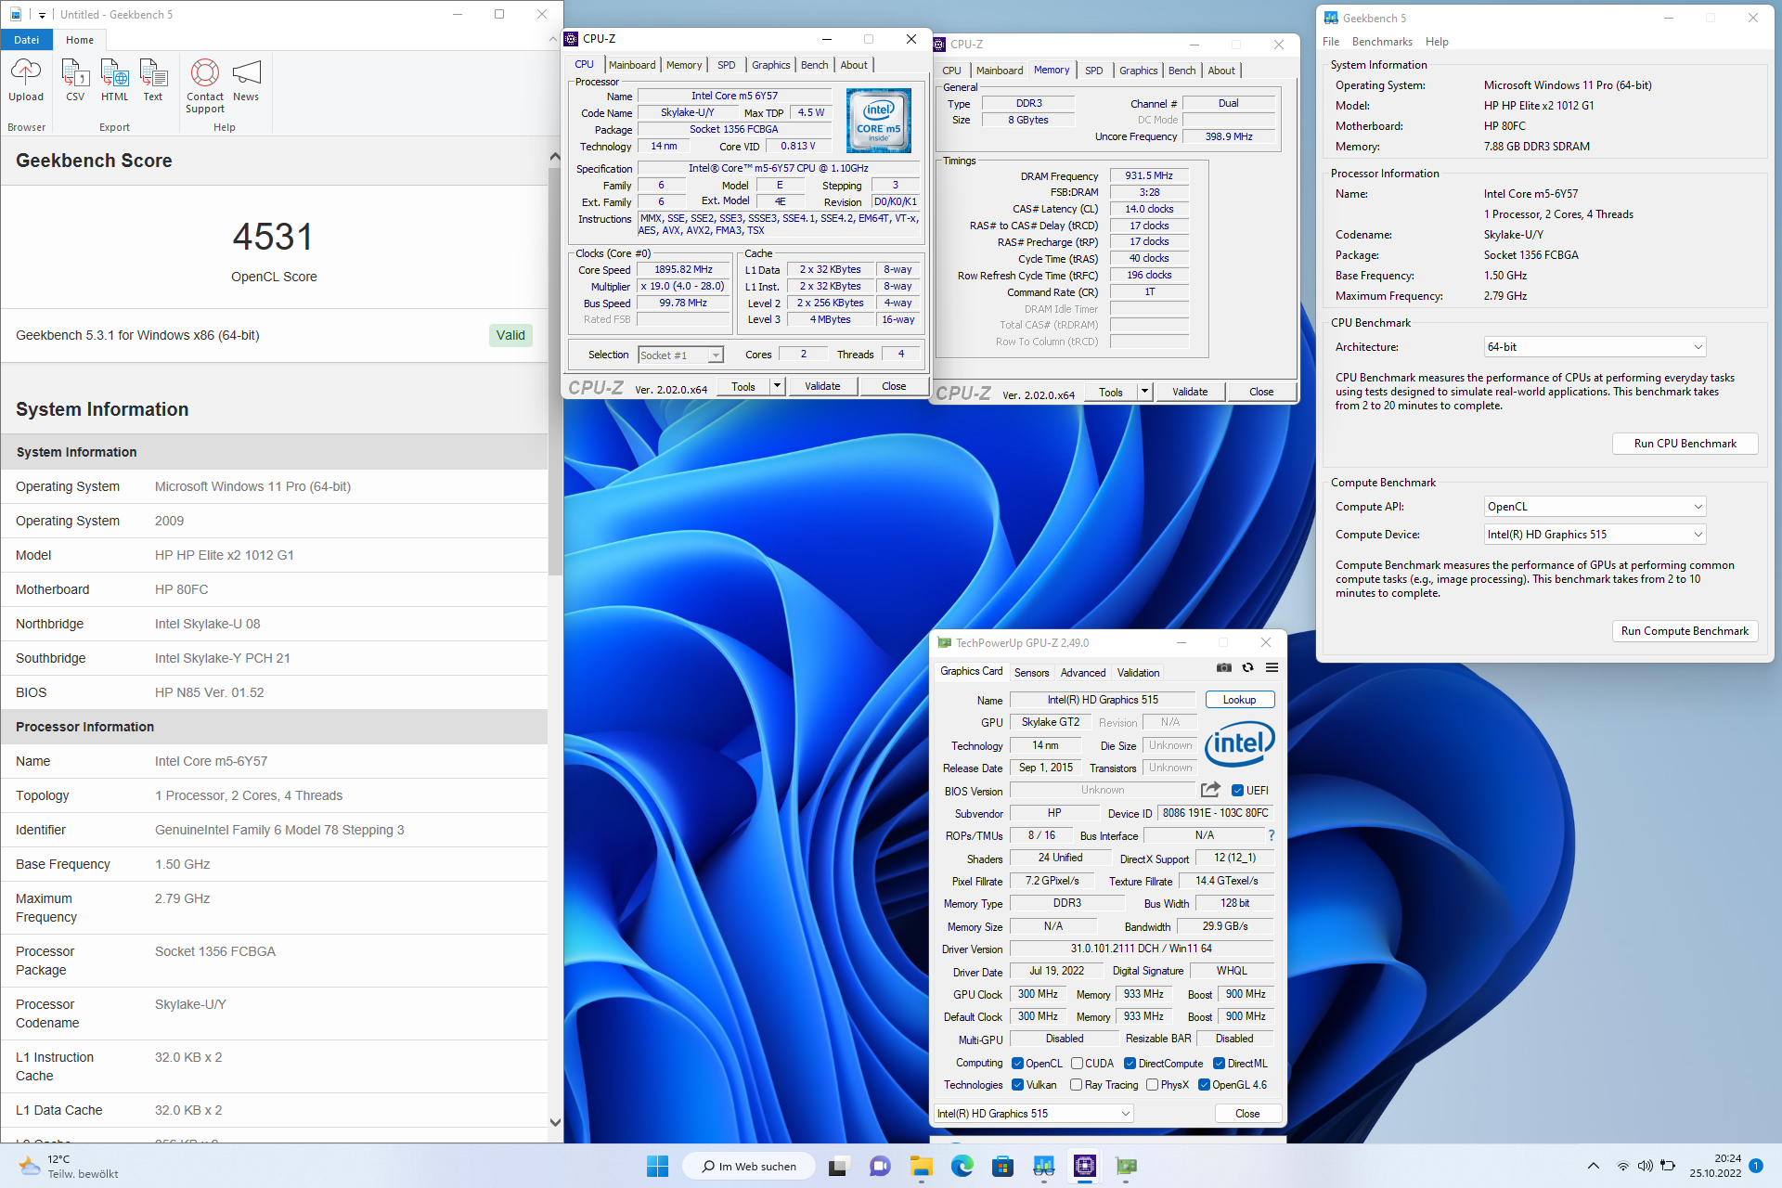Toggle the Ray Tracing checkbox
The width and height of the screenshot is (1782, 1188).
point(1077,1085)
